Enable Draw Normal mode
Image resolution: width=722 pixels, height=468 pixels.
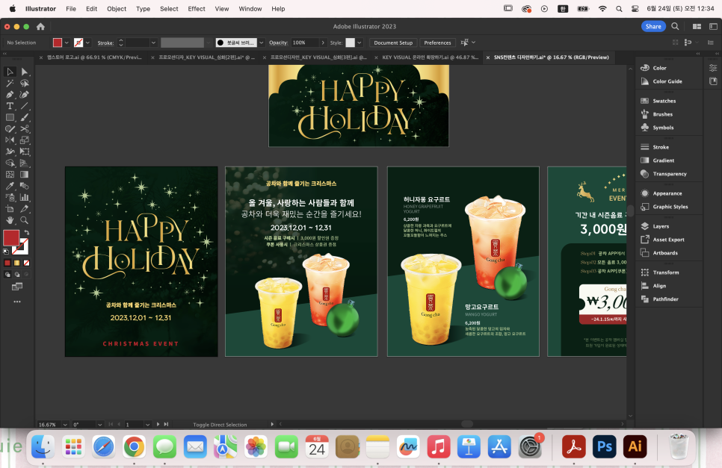pos(7,275)
